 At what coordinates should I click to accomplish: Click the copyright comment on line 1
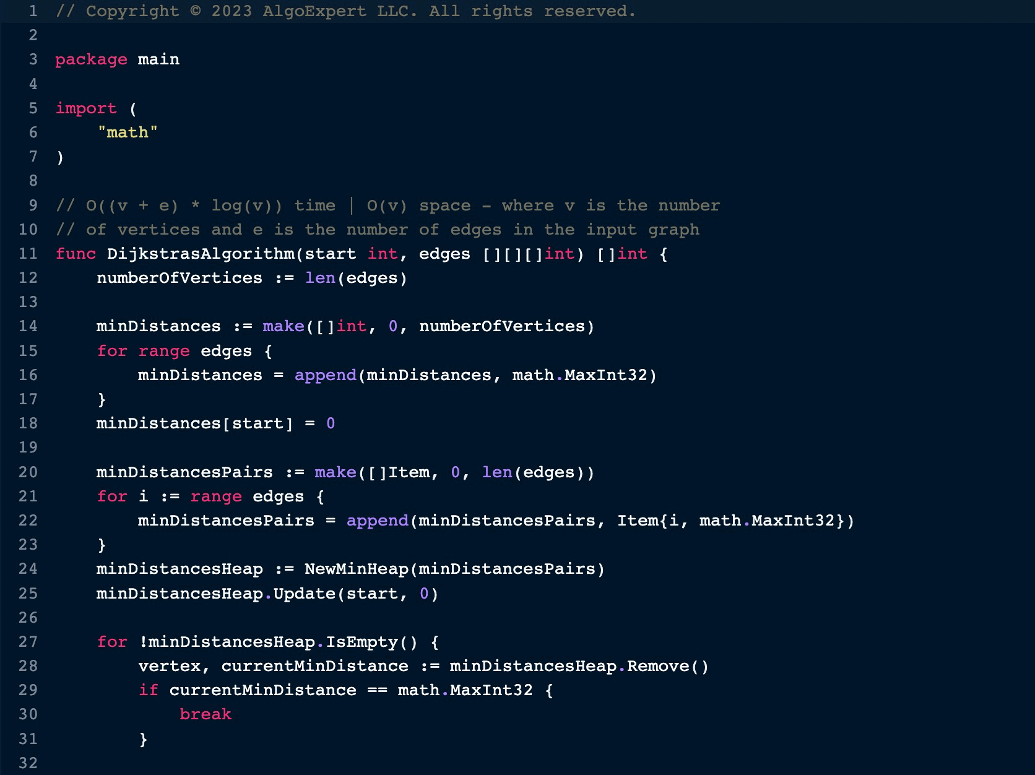(345, 11)
